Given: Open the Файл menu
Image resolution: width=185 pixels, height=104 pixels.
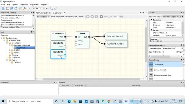Looking at the screenshot, I should click(3, 5).
